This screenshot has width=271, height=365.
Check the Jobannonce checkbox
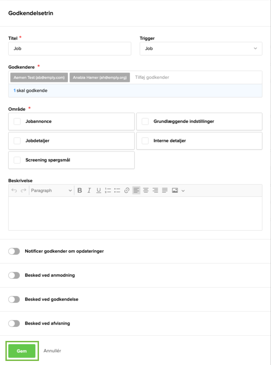tap(17, 121)
